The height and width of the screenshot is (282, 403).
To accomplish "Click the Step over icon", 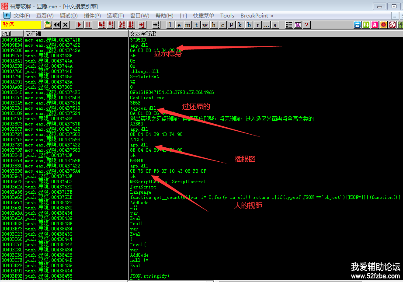I will 111,25.
